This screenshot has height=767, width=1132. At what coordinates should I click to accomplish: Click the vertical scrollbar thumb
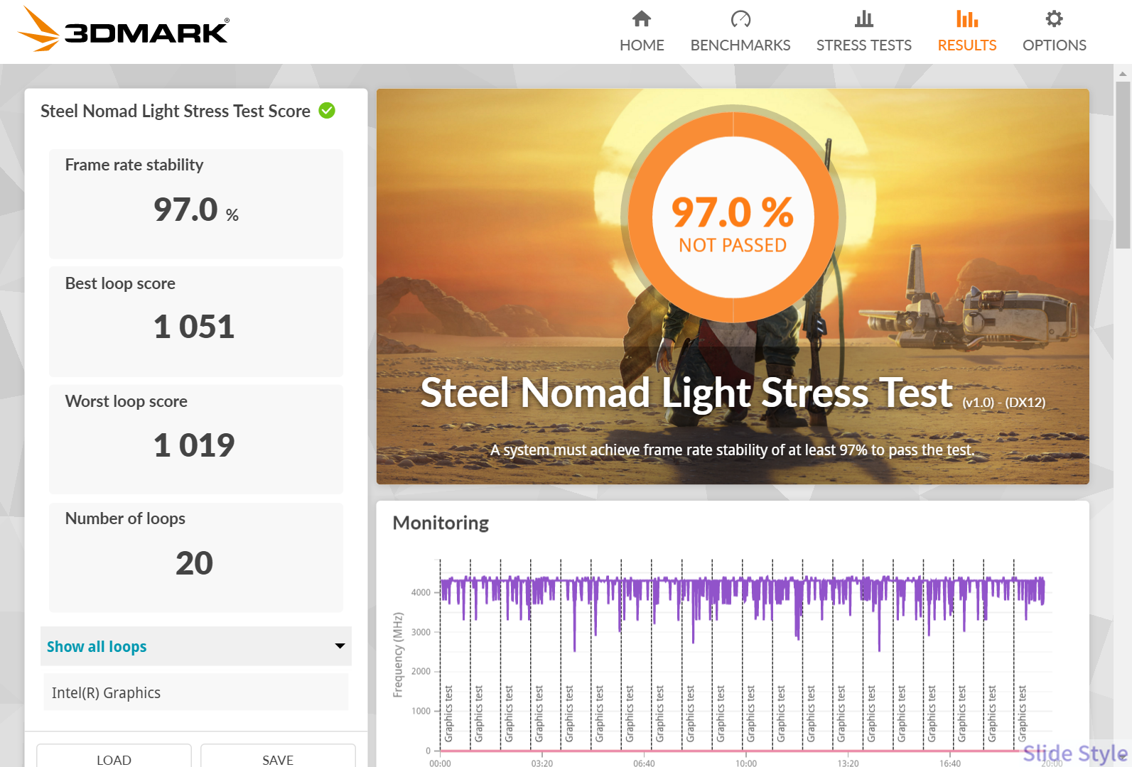1123,165
